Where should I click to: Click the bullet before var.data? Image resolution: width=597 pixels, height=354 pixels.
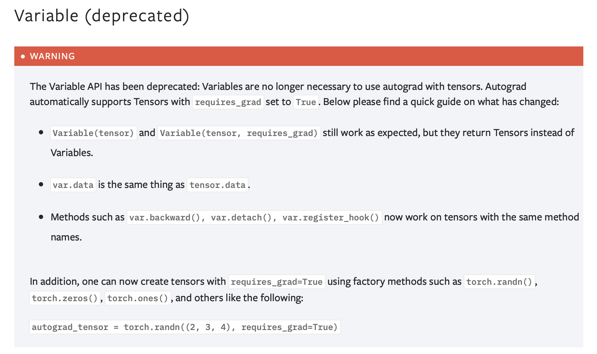pos(41,184)
